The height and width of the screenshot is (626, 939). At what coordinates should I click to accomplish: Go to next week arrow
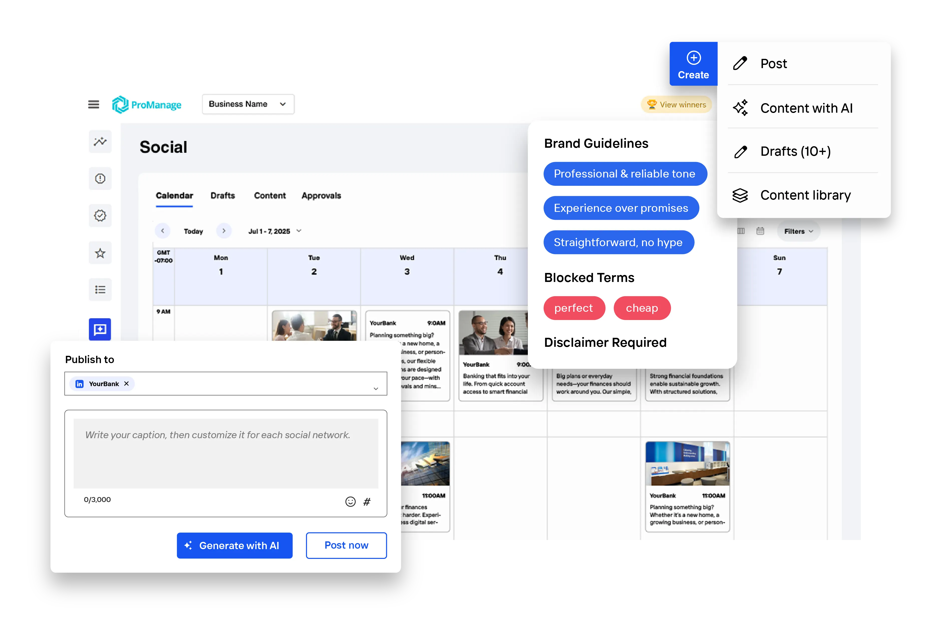coord(224,231)
